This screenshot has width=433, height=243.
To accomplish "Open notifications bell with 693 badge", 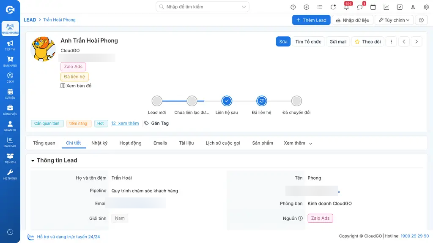I will point(347,7).
